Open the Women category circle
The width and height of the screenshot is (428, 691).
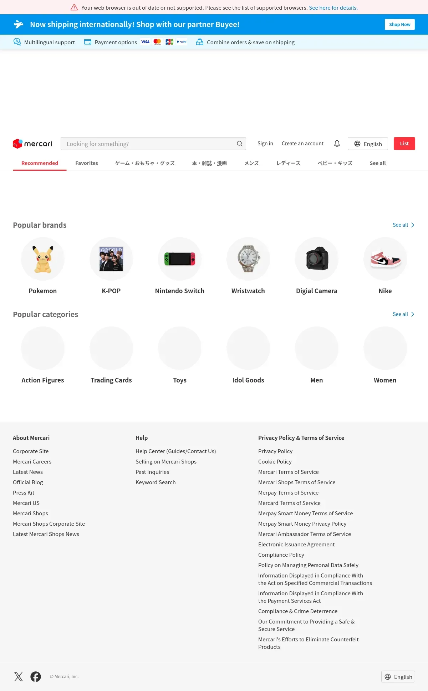coord(385,348)
